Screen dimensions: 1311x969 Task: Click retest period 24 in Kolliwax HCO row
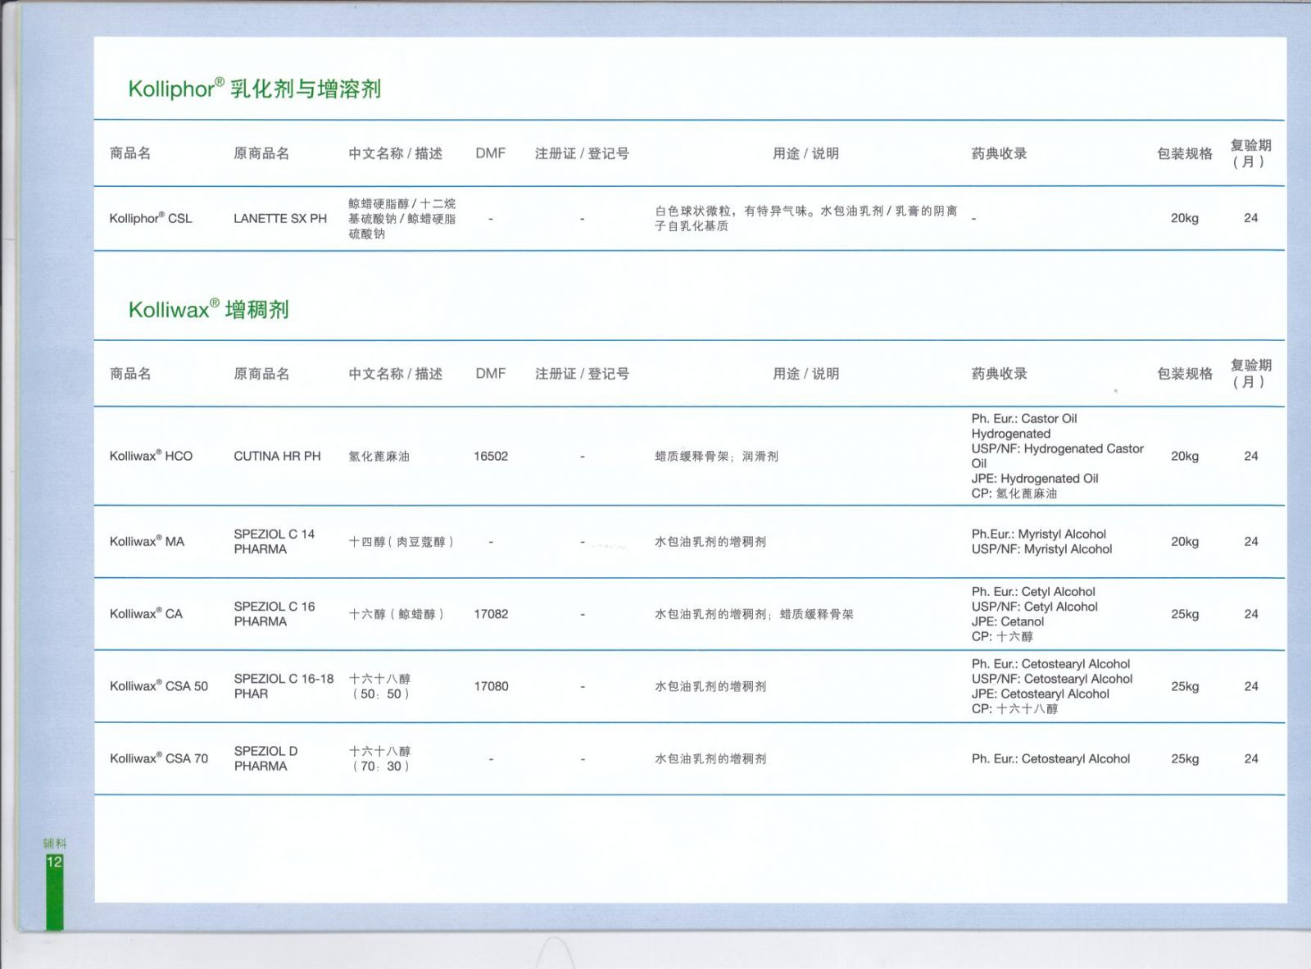pyautogui.click(x=1251, y=456)
